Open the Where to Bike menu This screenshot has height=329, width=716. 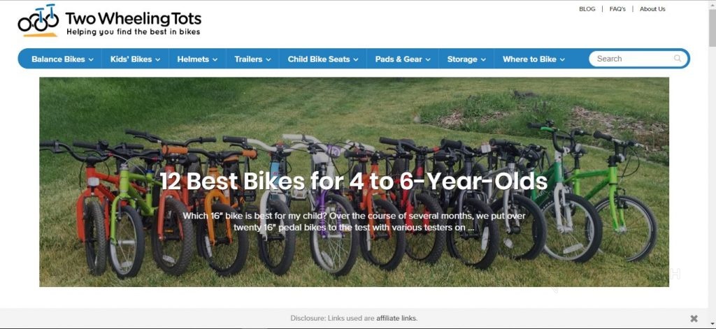(534, 59)
